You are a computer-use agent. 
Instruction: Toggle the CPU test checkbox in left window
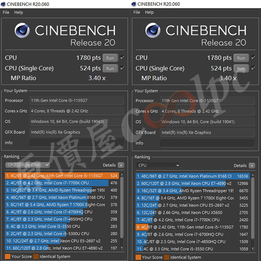pyautogui.click(x=122, y=58)
